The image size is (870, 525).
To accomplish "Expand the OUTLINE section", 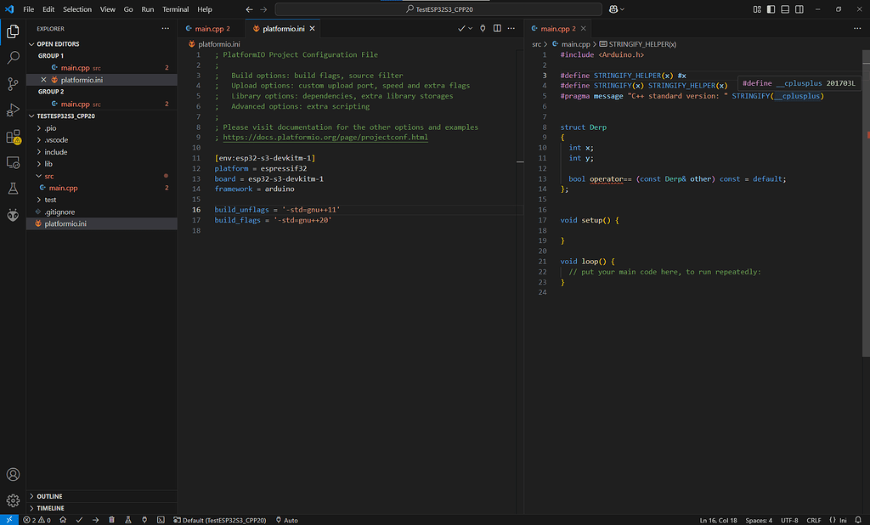I will point(49,496).
